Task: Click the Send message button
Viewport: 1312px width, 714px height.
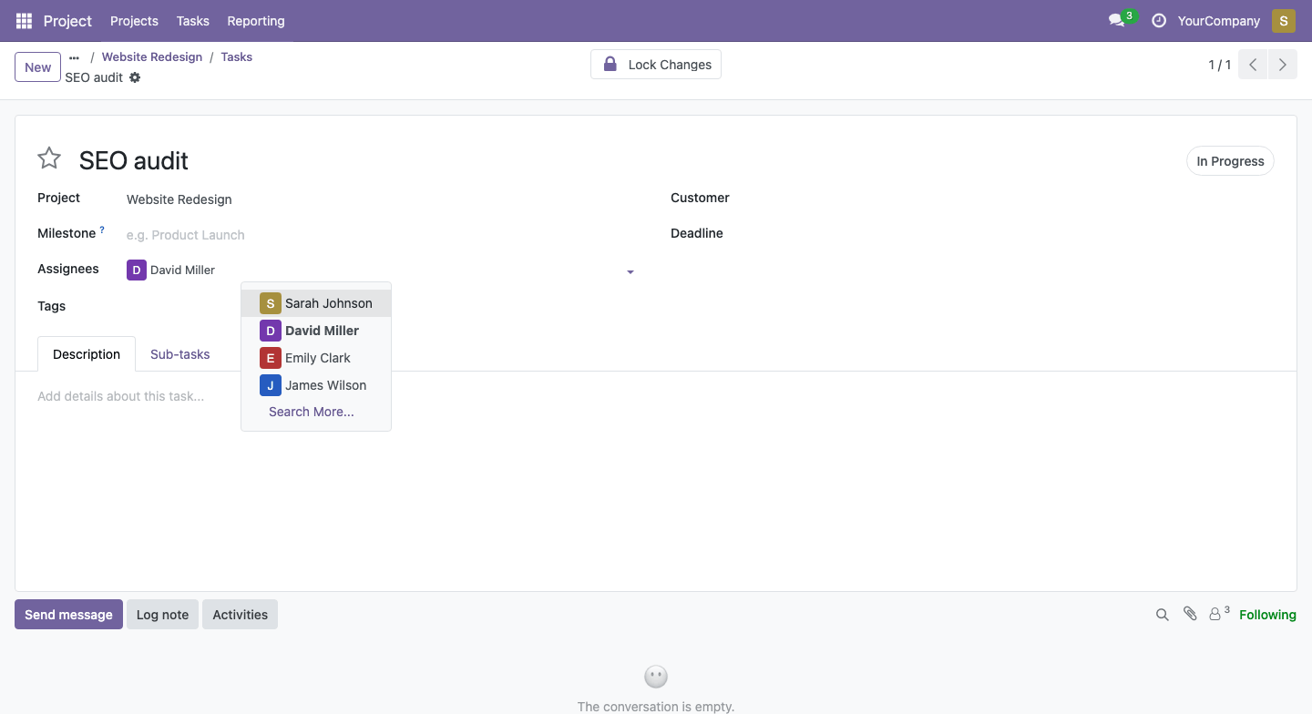Action: pyautogui.click(x=68, y=615)
